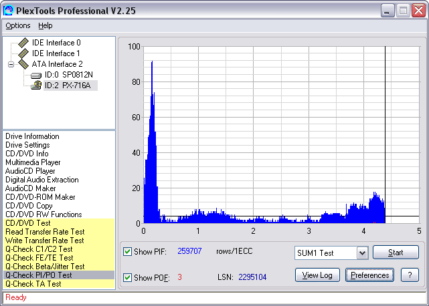The width and height of the screenshot is (429, 306).
Task: Open the SUM1 Test dropdown
Action: pyautogui.click(x=362, y=253)
